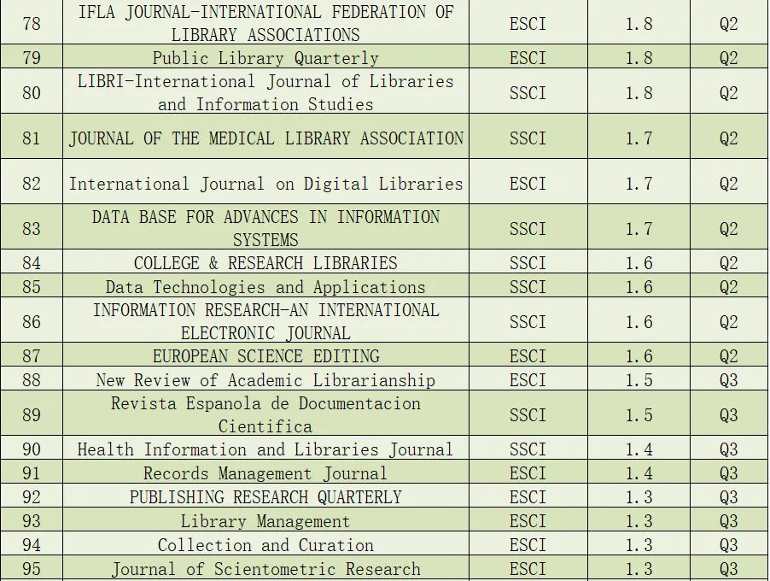
Task: Select Collection and Curation title
Action: 265,545
